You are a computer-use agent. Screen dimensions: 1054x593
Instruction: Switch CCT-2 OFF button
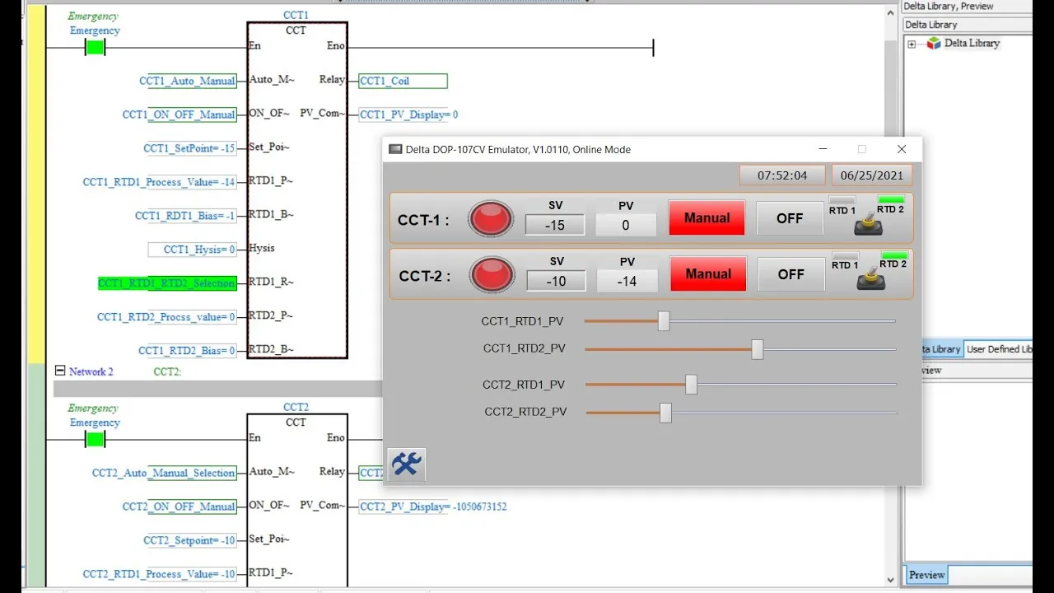point(791,274)
